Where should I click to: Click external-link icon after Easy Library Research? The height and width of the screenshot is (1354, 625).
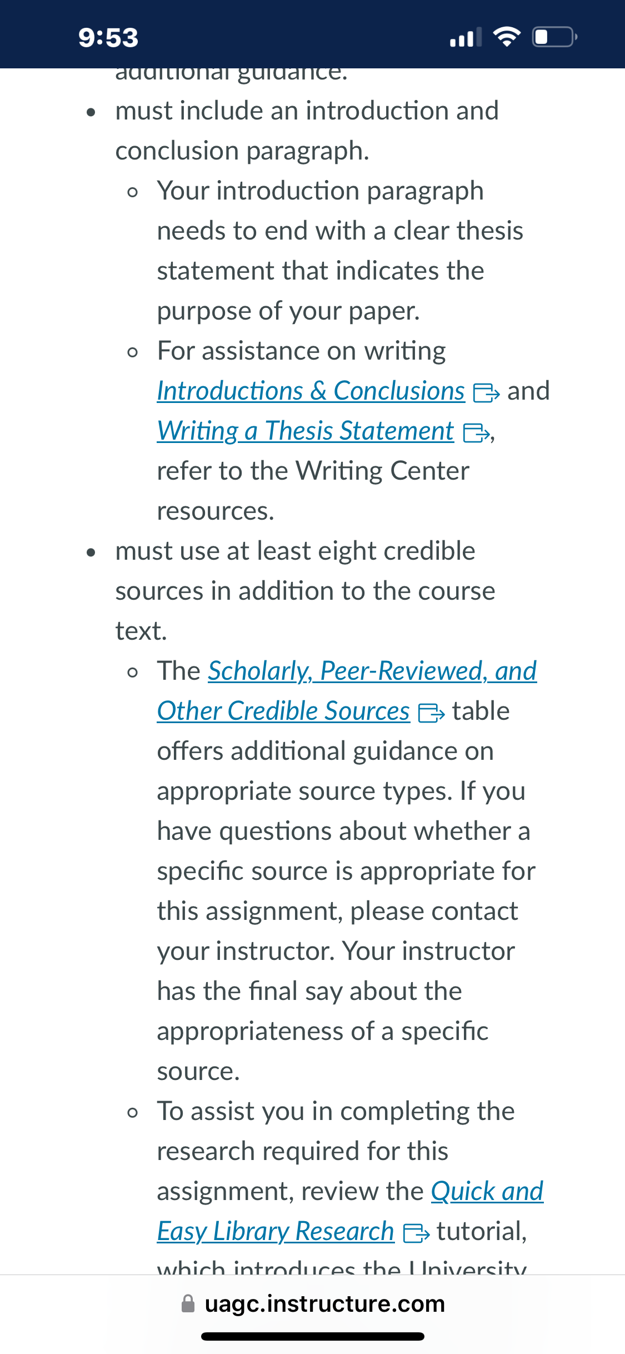tap(416, 1233)
